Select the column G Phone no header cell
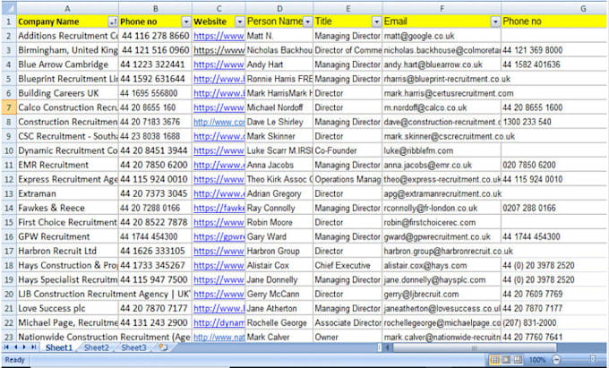Viewport: 609px width, 368px height. 554,21
